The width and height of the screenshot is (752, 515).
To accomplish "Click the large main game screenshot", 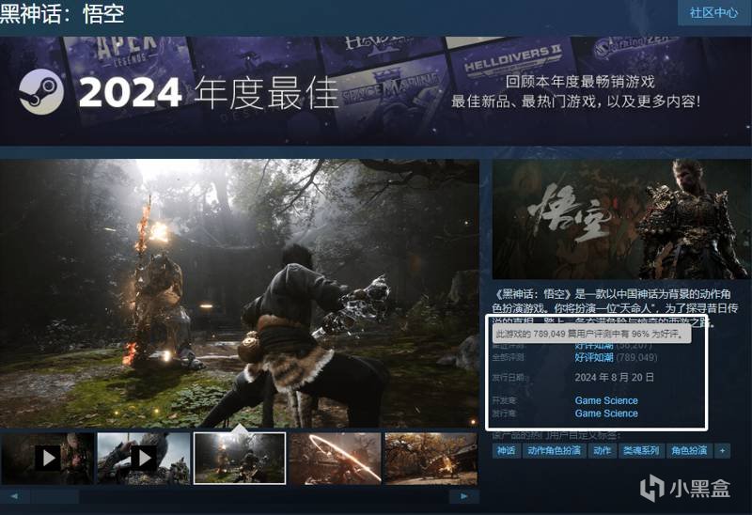I will pos(240,293).
